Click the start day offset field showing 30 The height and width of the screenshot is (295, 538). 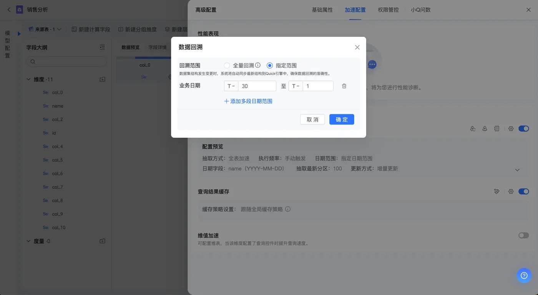257,86
